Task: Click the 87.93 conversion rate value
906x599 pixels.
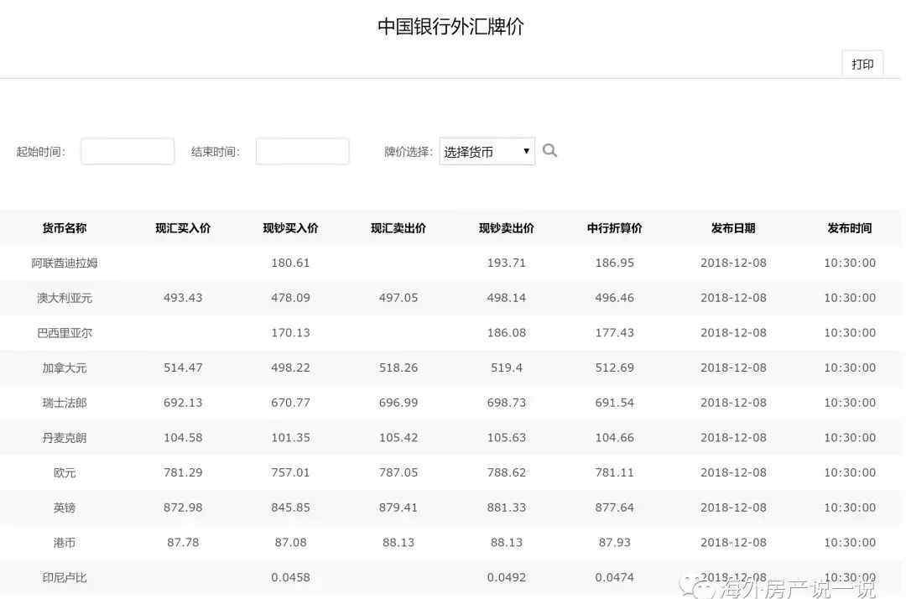Action: (614, 543)
